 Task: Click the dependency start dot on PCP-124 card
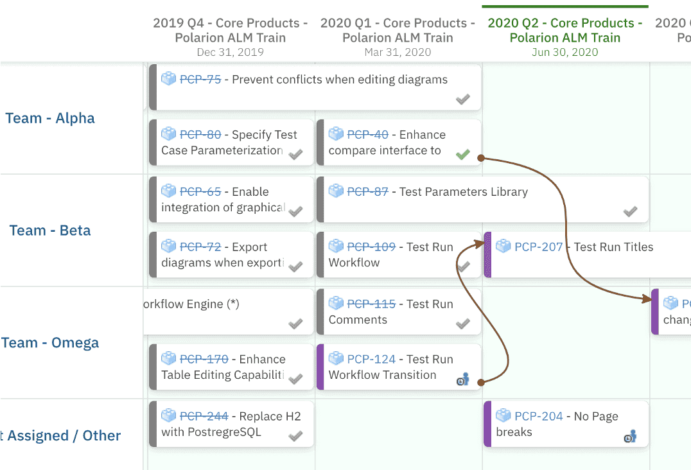point(481,382)
